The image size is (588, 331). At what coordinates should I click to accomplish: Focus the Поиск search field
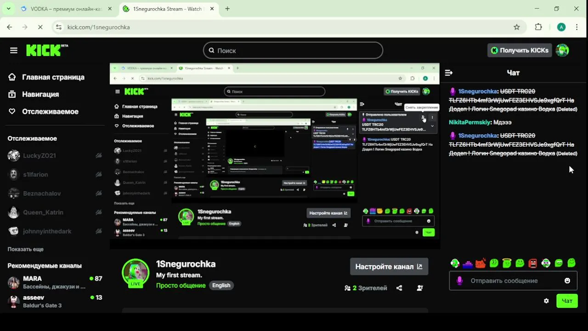click(x=293, y=51)
